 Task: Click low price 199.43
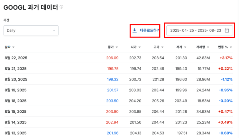click(x=181, y=69)
